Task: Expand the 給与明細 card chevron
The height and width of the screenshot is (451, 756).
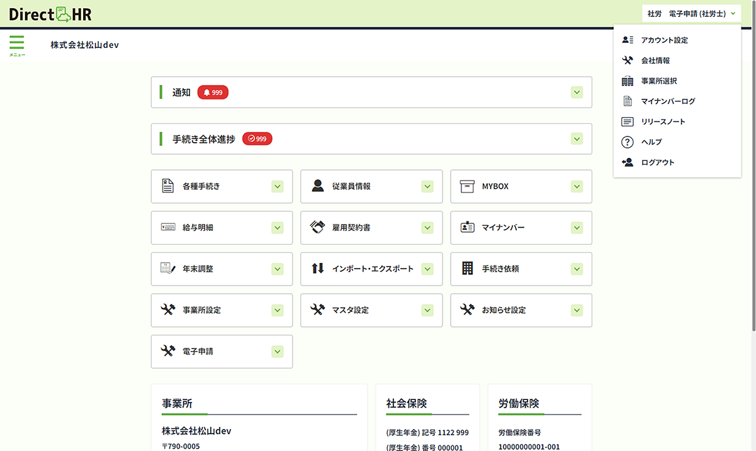Action: coord(278,228)
